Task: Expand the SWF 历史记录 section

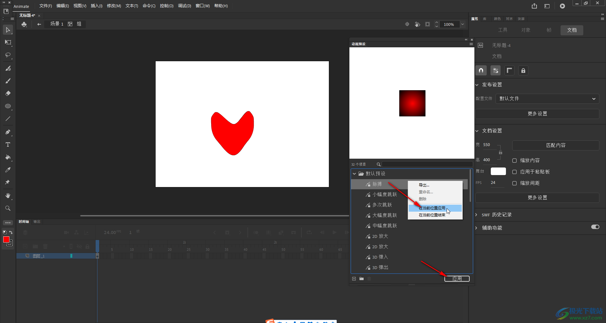Action: pyautogui.click(x=477, y=215)
